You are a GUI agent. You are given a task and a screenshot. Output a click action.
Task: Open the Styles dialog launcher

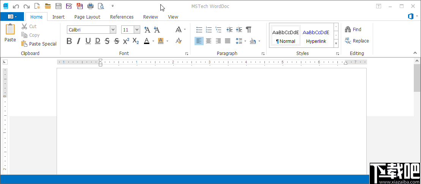coord(337,53)
